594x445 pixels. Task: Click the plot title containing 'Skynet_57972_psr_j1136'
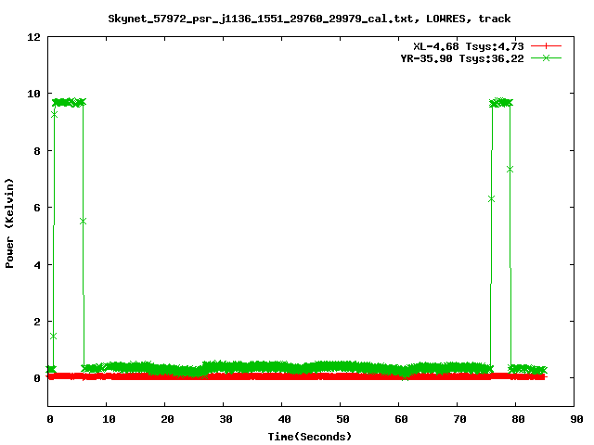tap(309, 19)
